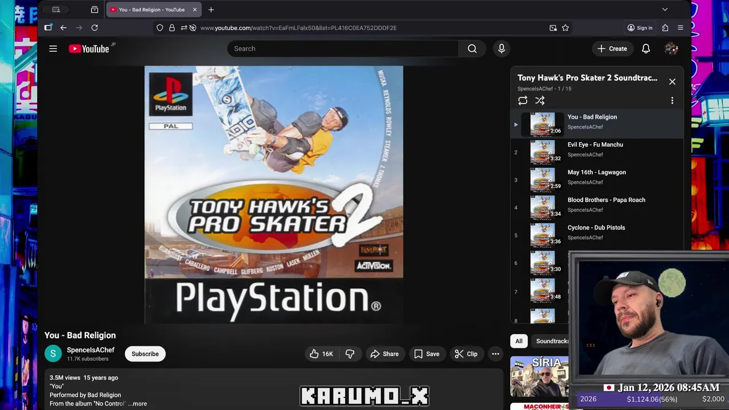Open Firefox View icon in the tab bar
729x410 pixels.
[x=95, y=10]
